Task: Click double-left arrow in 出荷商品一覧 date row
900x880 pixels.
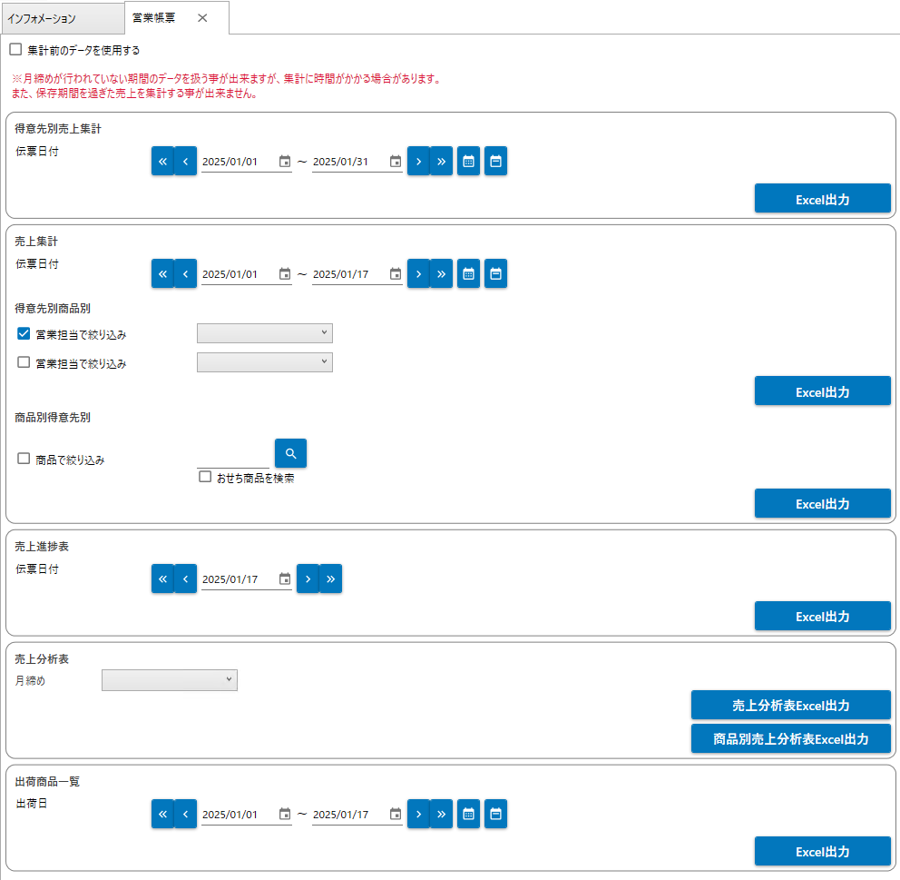Action: pos(162,814)
